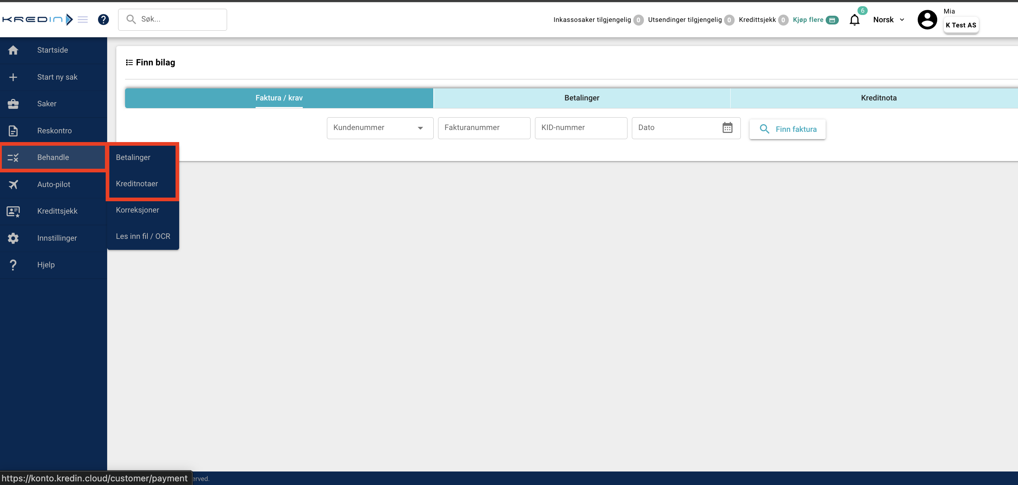Toggle the sidebar hamburger menu
Image resolution: width=1018 pixels, height=485 pixels.
point(83,19)
